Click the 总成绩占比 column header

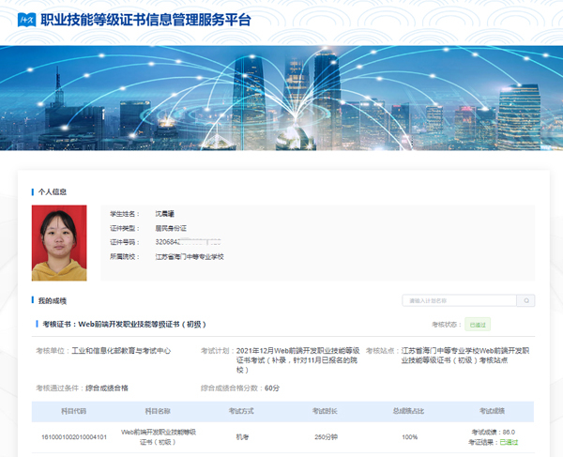(x=409, y=411)
